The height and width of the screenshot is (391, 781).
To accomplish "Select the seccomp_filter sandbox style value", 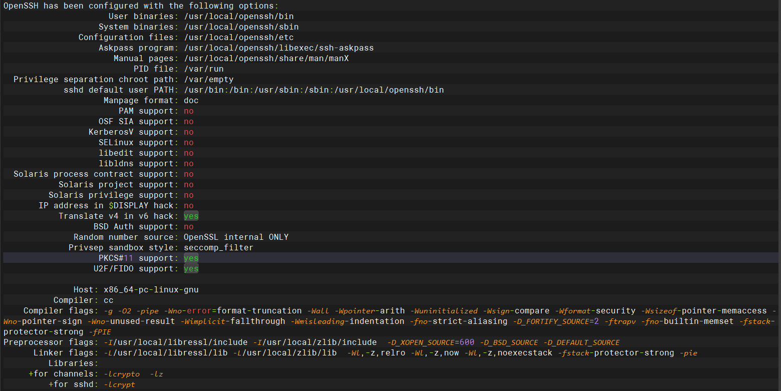I will pos(219,248).
